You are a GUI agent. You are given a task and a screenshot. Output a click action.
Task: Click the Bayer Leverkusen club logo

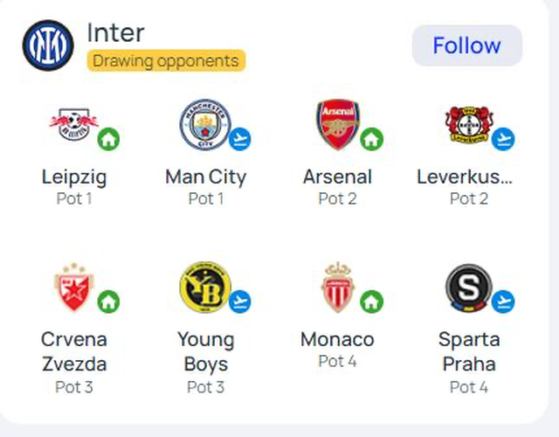tap(466, 125)
